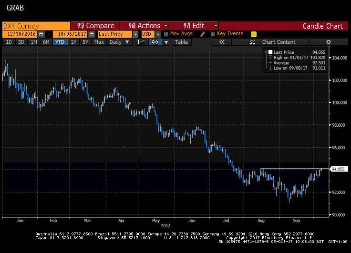Click the Average 97.501 legend row
Screen dimensions: 351x253
click(x=297, y=63)
